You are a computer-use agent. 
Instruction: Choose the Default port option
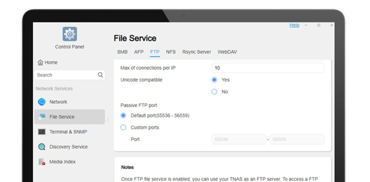point(123,116)
